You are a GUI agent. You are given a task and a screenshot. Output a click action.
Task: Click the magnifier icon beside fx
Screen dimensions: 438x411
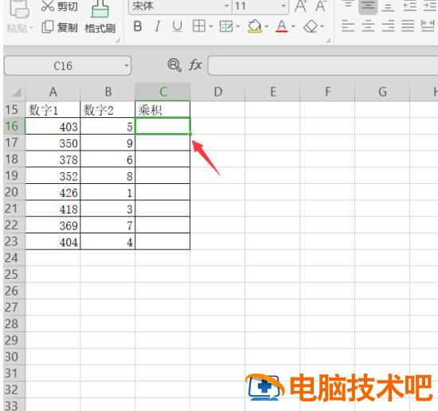174,65
